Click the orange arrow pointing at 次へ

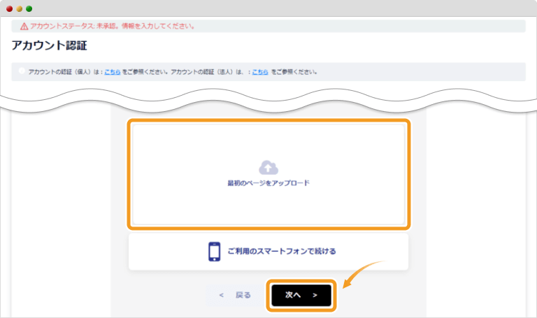362,275
